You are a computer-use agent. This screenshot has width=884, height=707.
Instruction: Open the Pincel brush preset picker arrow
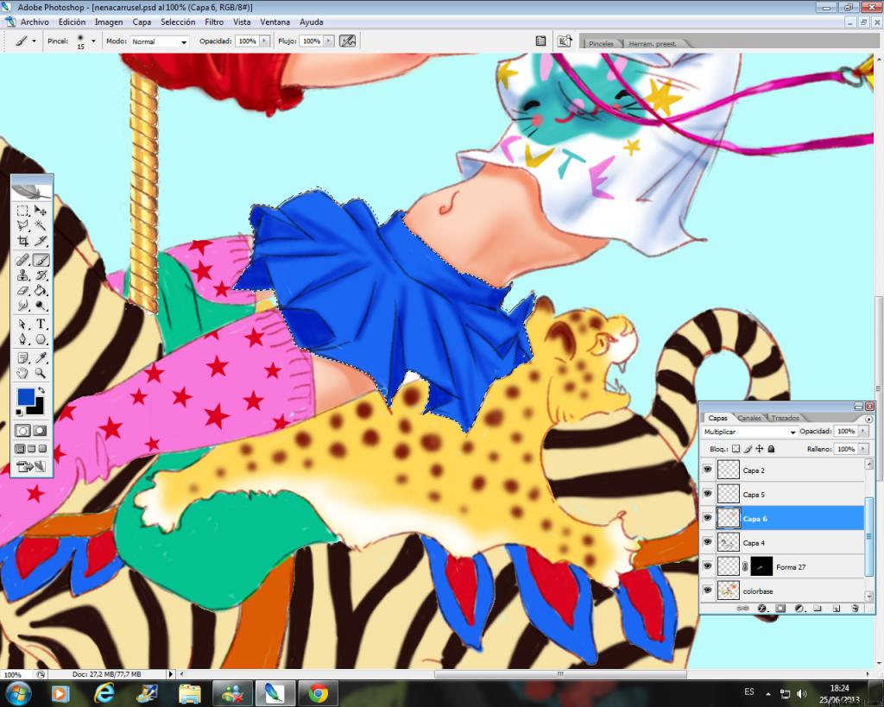pyautogui.click(x=93, y=41)
